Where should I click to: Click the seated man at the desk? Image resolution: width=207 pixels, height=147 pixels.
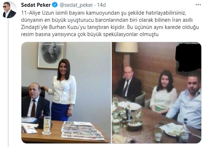pos(35,100)
